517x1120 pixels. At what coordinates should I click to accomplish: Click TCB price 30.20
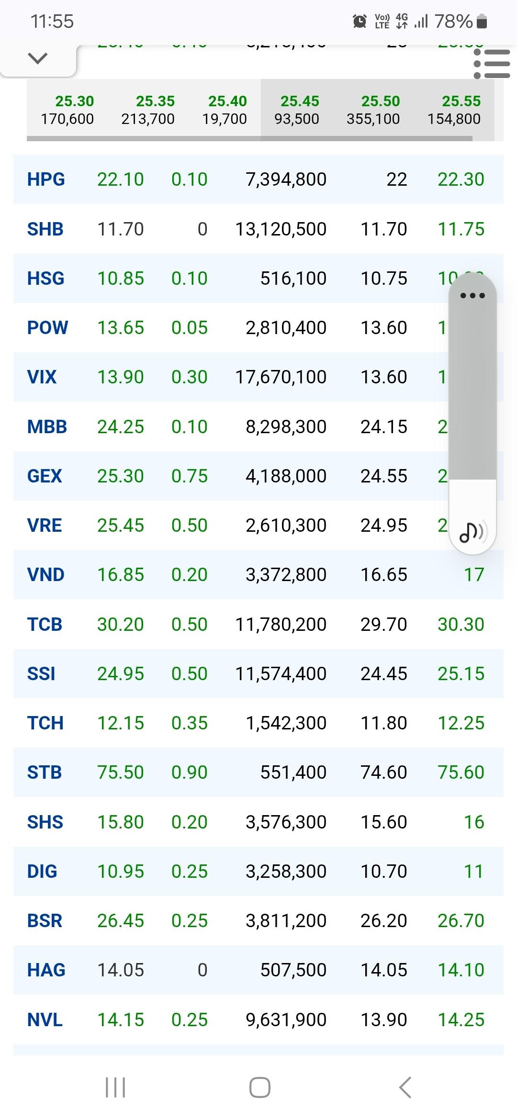tap(121, 625)
